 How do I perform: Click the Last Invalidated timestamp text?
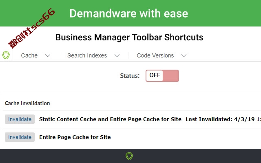tap(223, 119)
